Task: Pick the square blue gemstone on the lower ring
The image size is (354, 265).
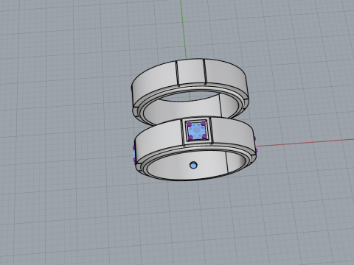Action: coord(197,131)
